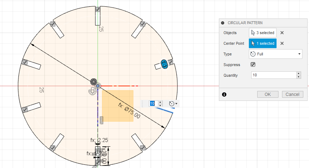Increase on-canvas quantity with up arrow
This screenshot has width=309, height=168.
160,102
